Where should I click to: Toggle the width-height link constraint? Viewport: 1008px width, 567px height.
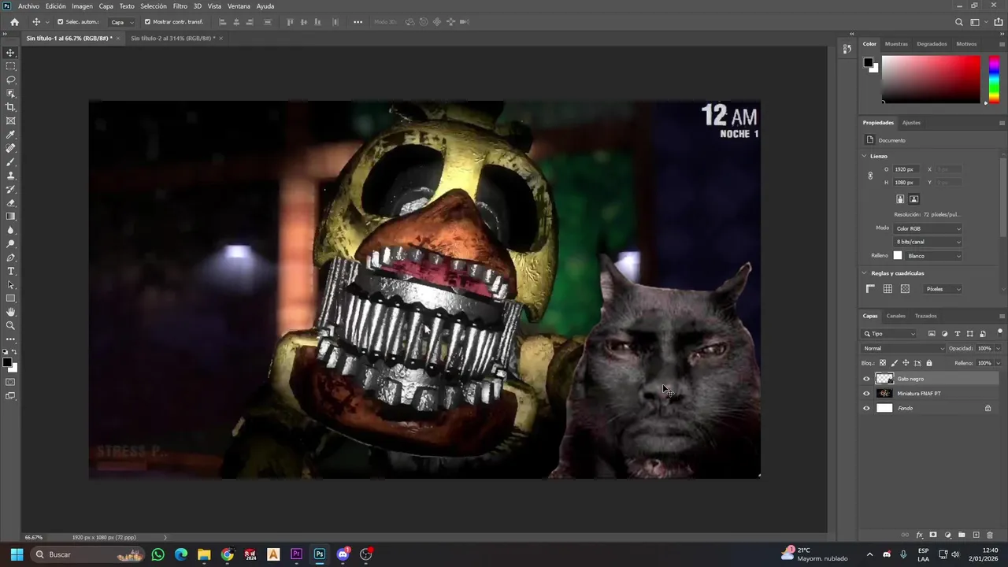pyautogui.click(x=870, y=176)
